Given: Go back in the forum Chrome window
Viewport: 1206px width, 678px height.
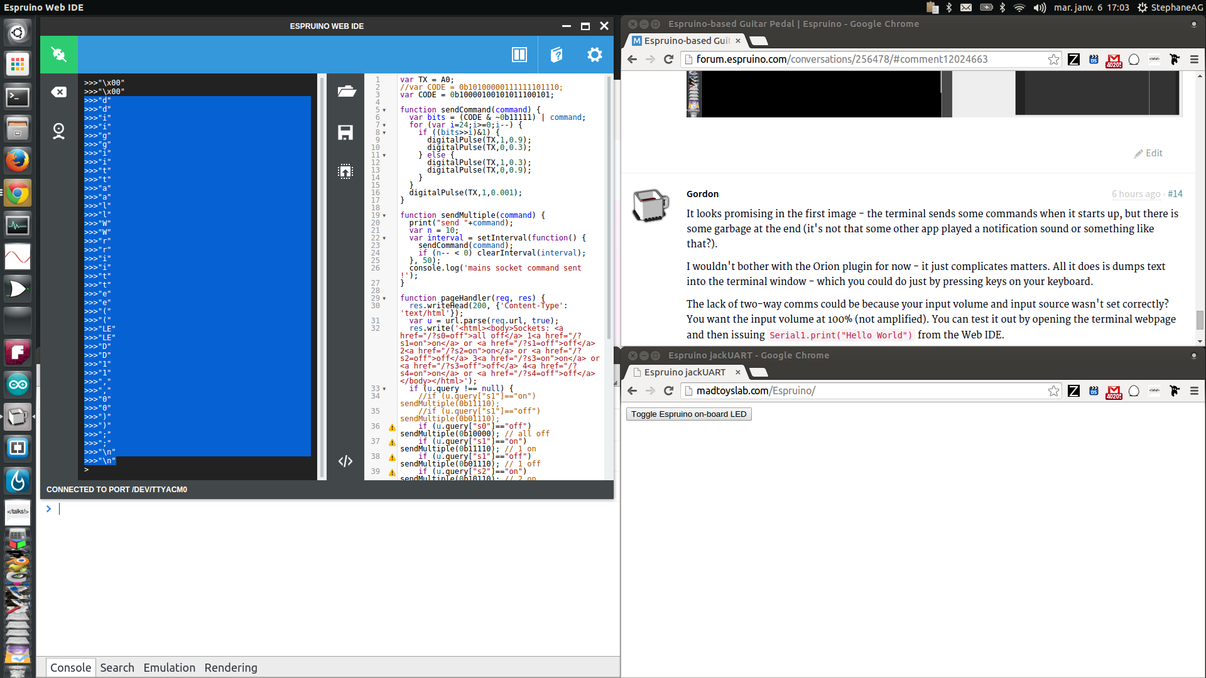Looking at the screenshot, I should pyautogui.click(x=633, y=59).
